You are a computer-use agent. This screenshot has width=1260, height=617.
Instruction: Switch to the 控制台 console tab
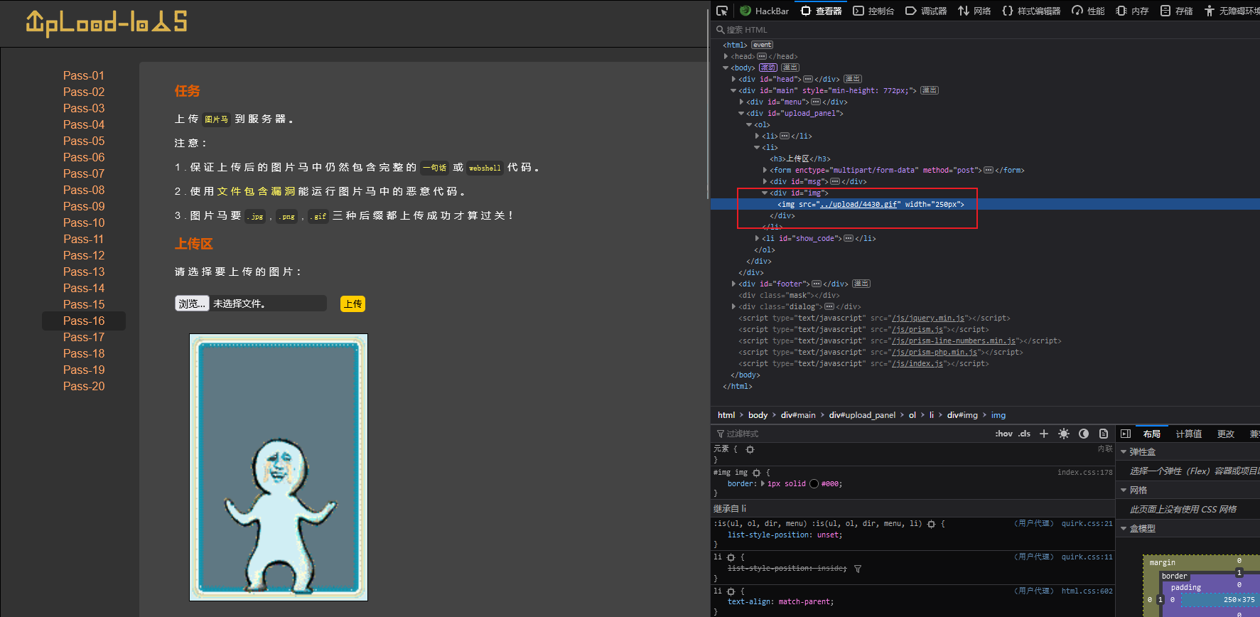[873, 11]
